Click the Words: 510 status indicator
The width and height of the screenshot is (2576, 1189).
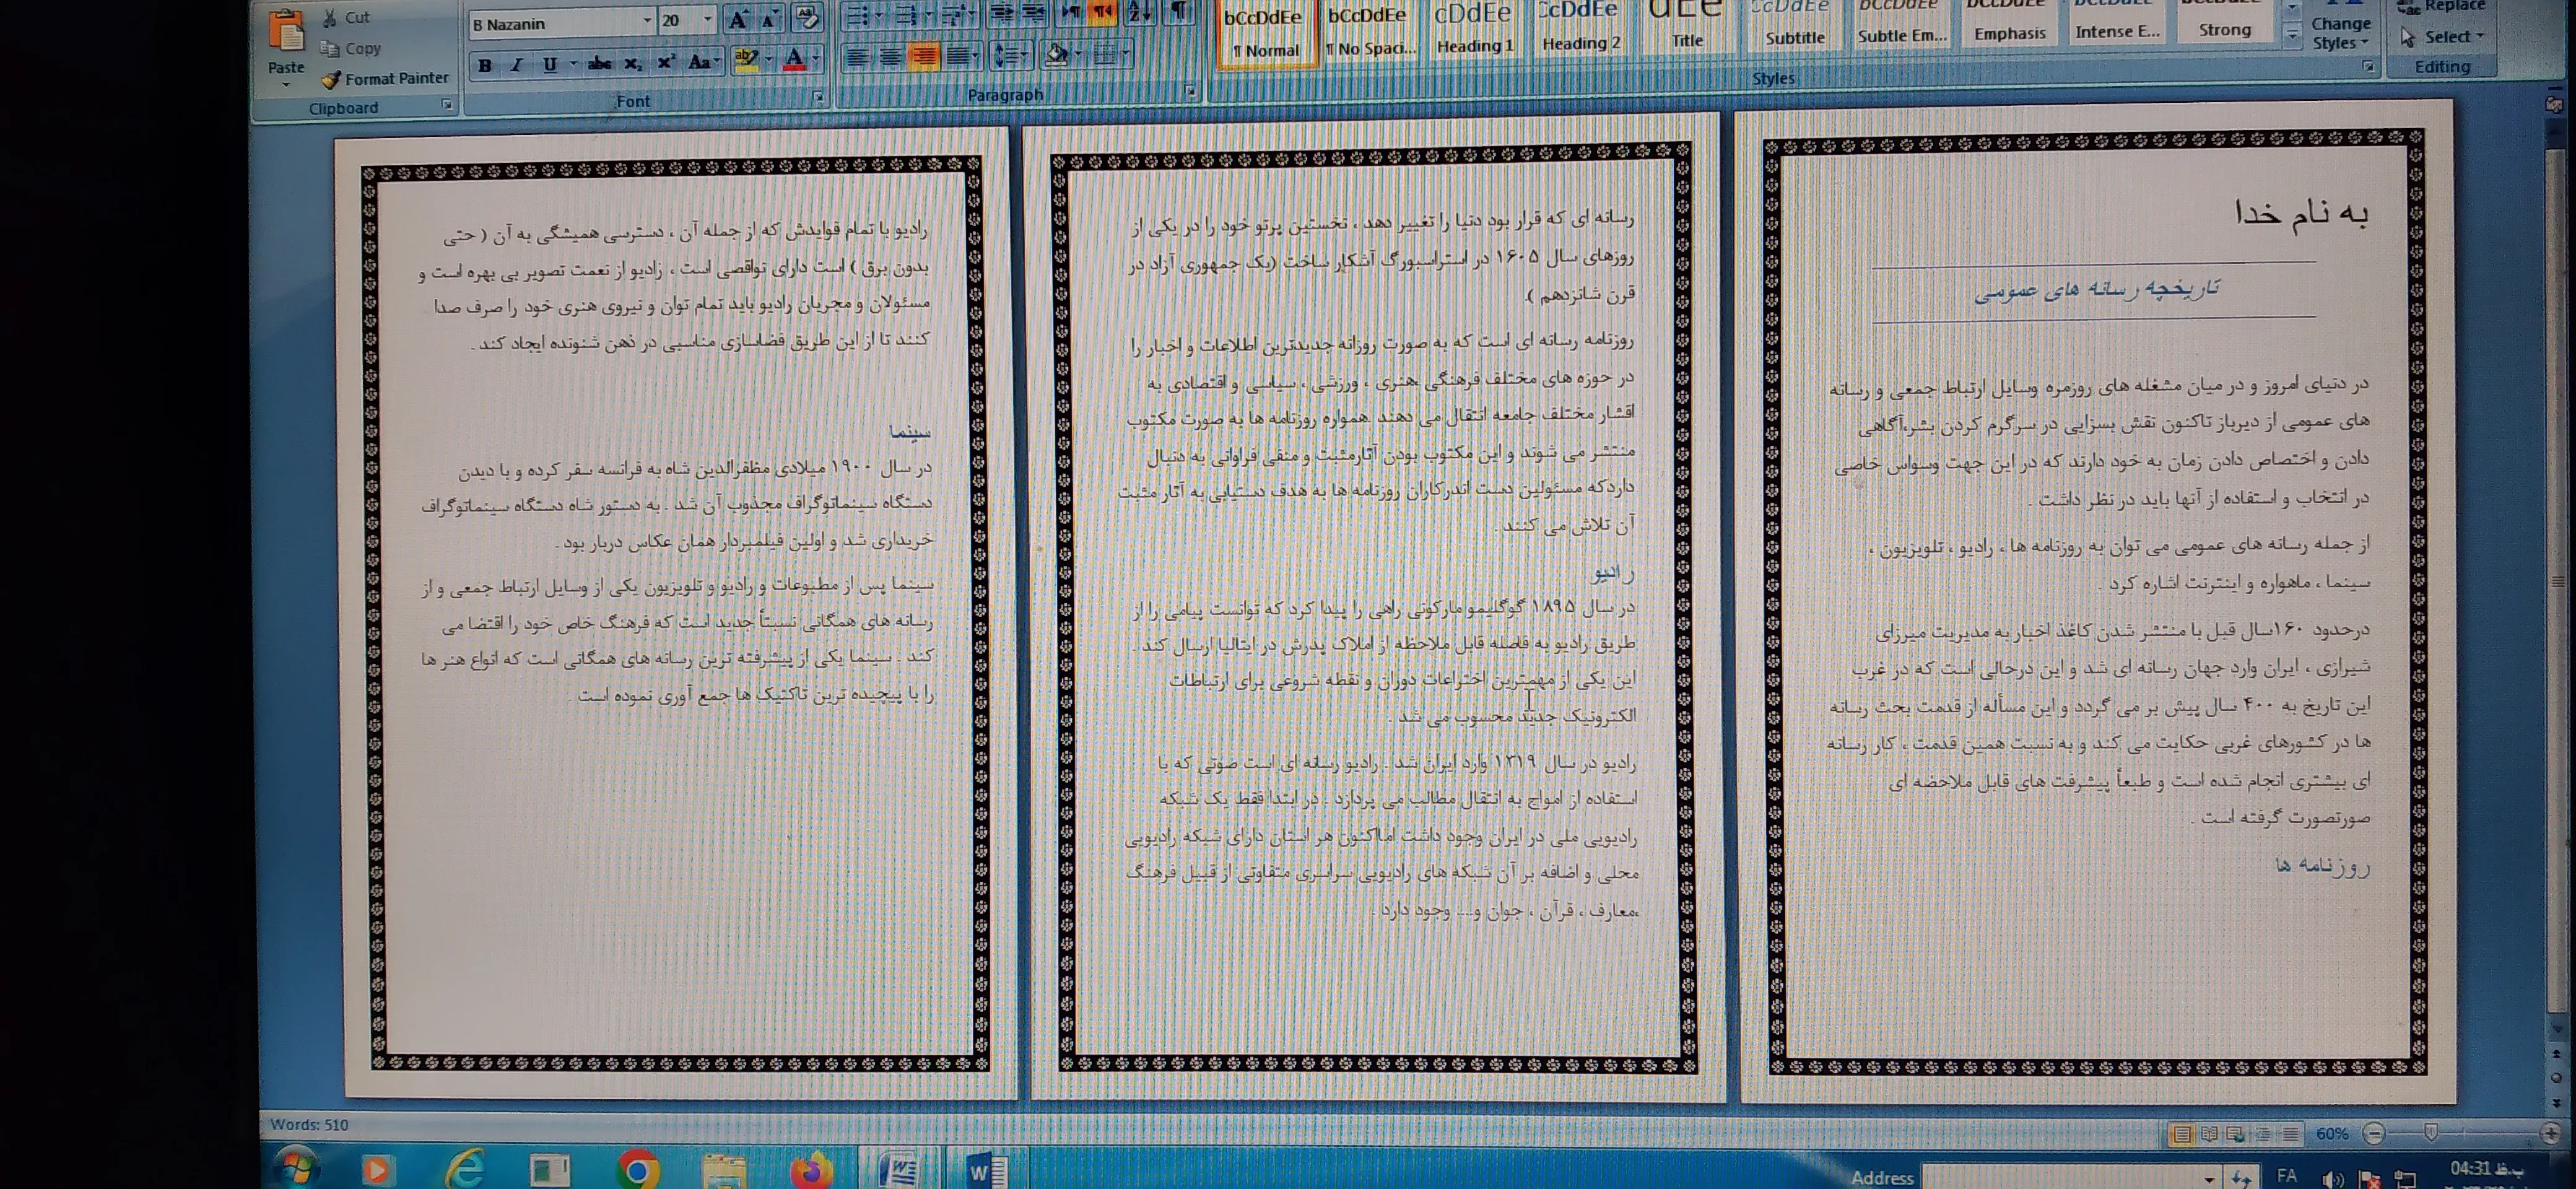[309, 1124]
